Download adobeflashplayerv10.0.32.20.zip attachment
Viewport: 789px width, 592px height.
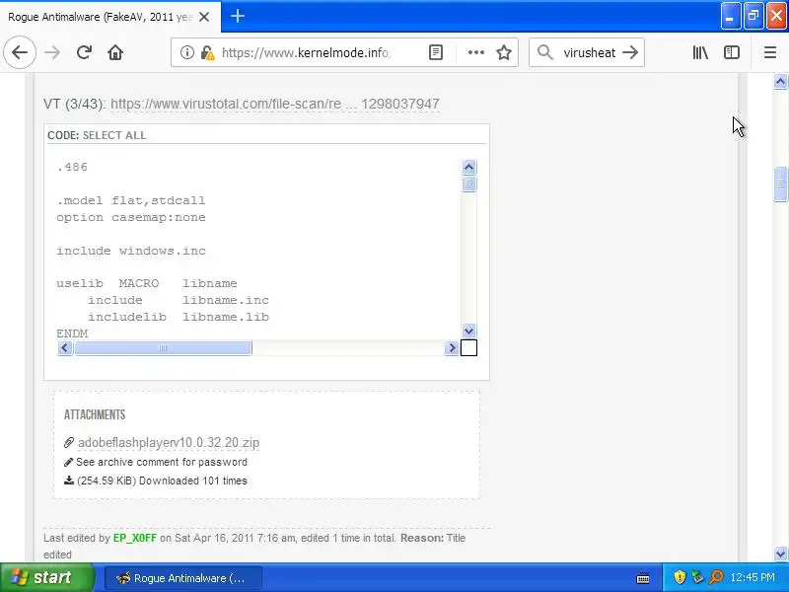pyautogui.click(x=169, y=442)
